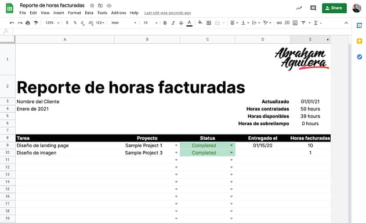
Task: Open the Borders tool
Action: tap(209, 23)
